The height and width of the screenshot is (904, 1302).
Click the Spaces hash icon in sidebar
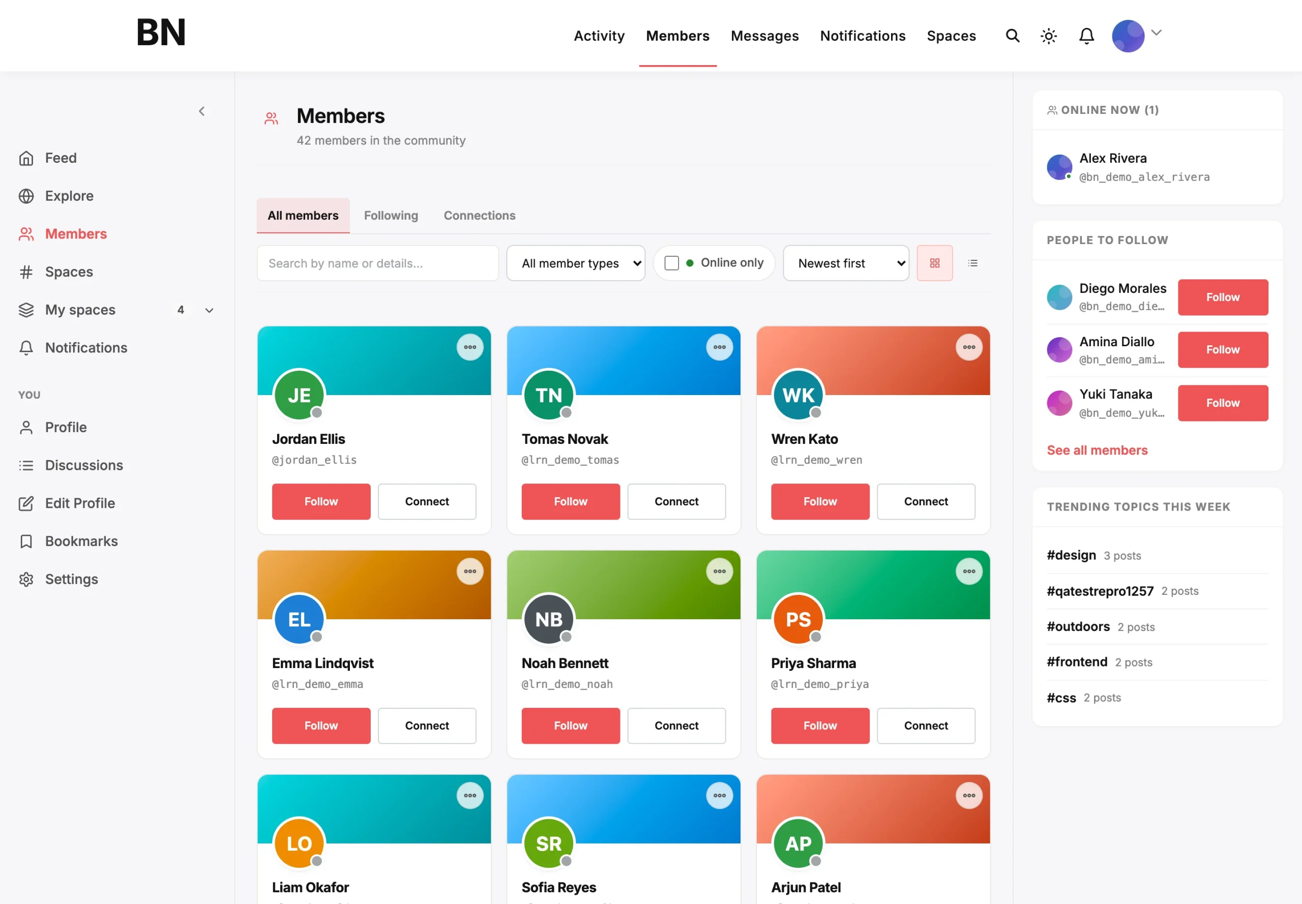[x=26, y=272]
